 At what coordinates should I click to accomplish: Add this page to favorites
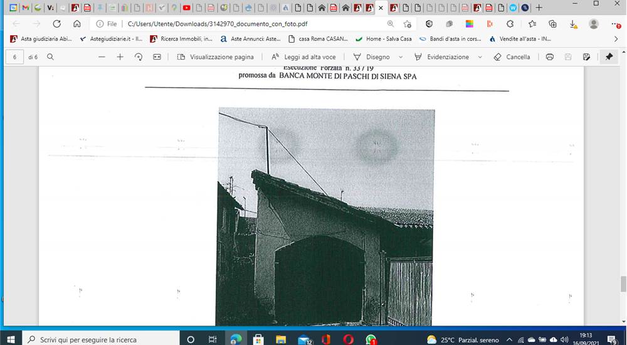407,24
